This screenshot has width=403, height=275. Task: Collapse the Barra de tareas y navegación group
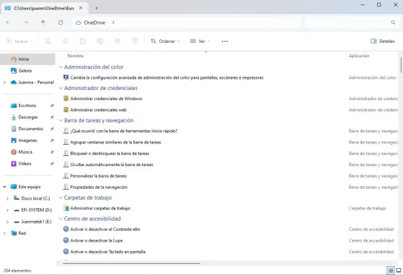[60, 120]
